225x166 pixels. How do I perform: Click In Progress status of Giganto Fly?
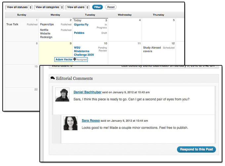pyautogui.click(x=102, y=26)
